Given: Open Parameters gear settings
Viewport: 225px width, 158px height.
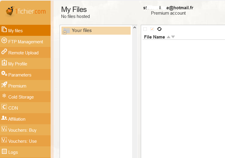Looking at the screenshot, I should 4,74.
